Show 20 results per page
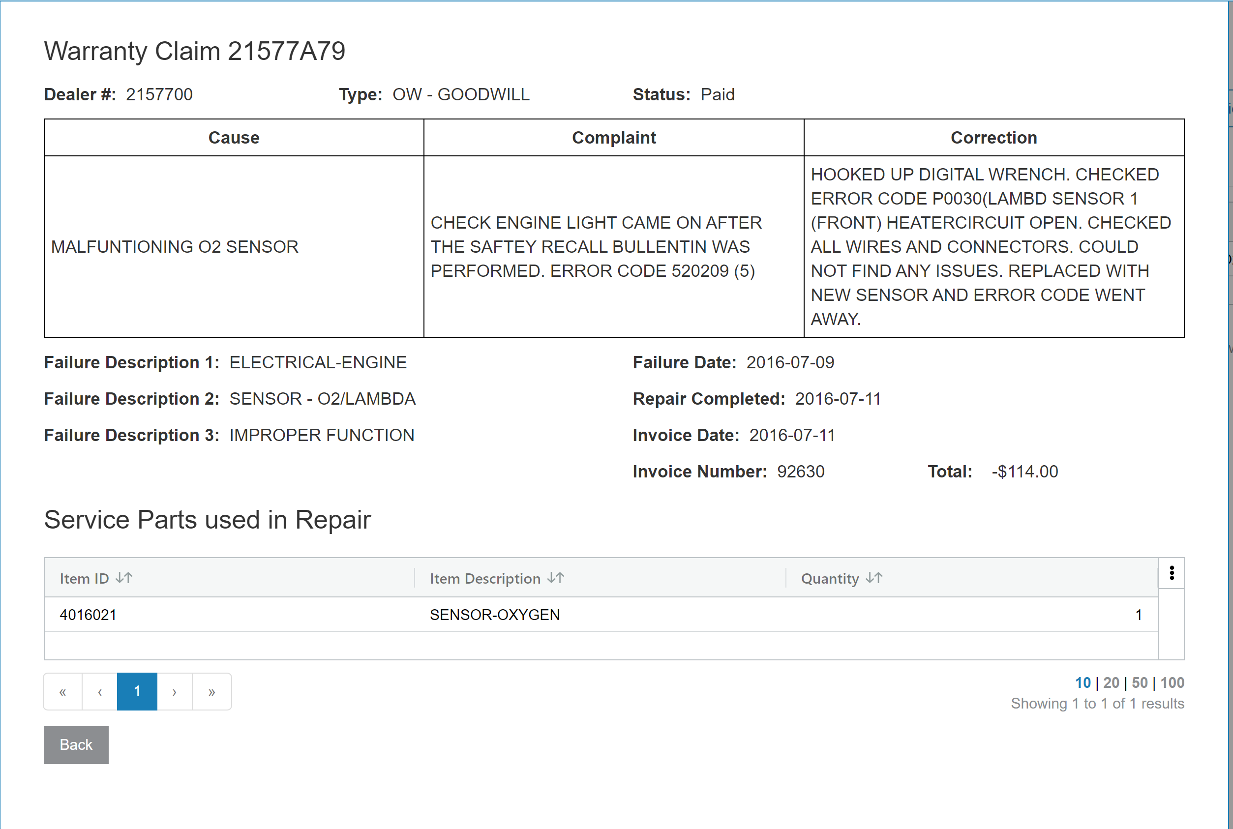Image resolution: width=1233 pixels, height=829 pixels. [1111, 682]
